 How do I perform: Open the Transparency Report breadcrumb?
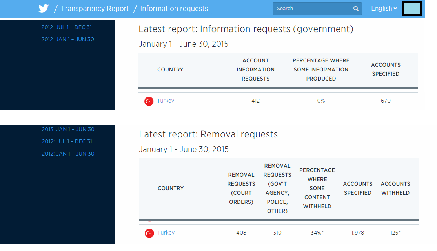(95, 9)
